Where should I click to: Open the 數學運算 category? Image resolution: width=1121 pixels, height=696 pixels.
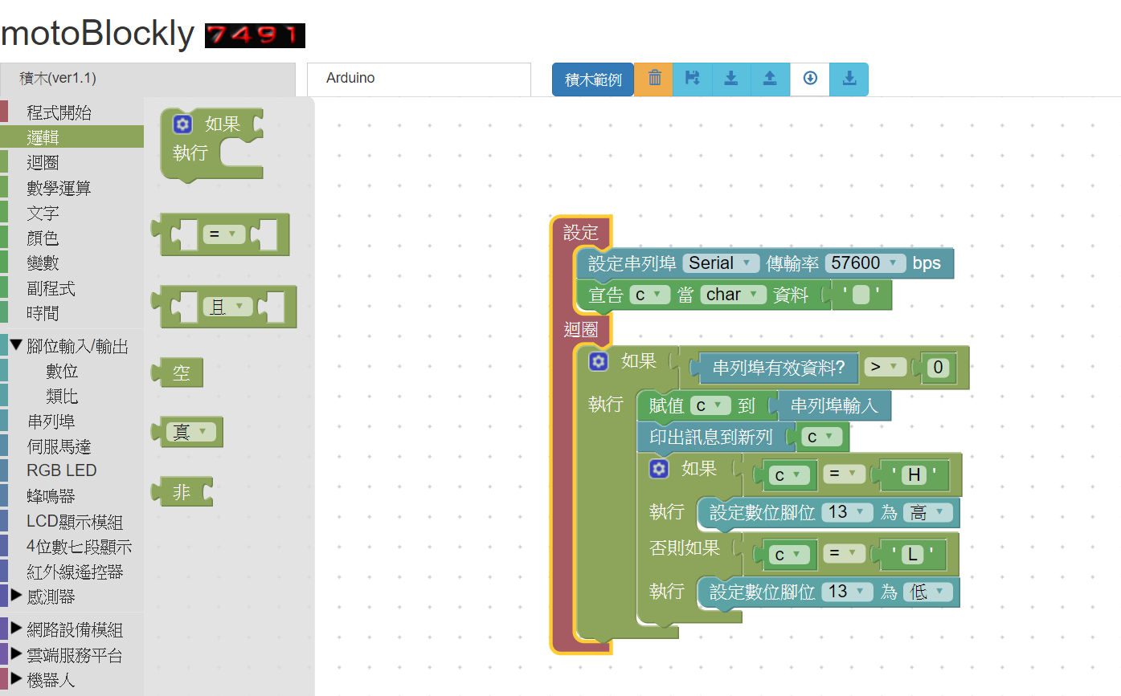click(72, 188)
